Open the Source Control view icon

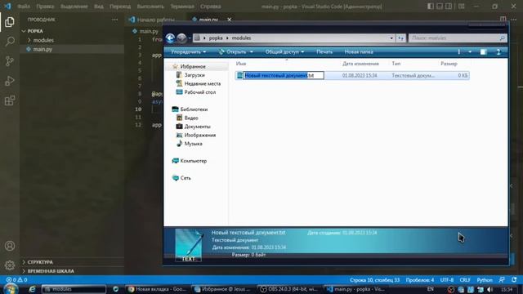pyautogui.click(x=10, y=61)
